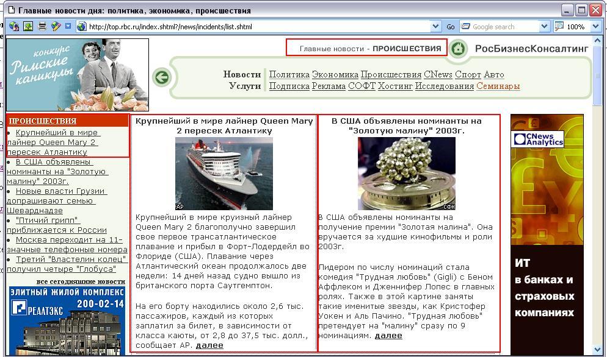Click the magnifier zoom icon beside 100%
607x357 pixels.
pos(559,26)
